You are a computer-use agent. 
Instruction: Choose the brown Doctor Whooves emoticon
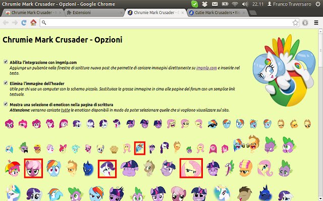pos(244,193)
